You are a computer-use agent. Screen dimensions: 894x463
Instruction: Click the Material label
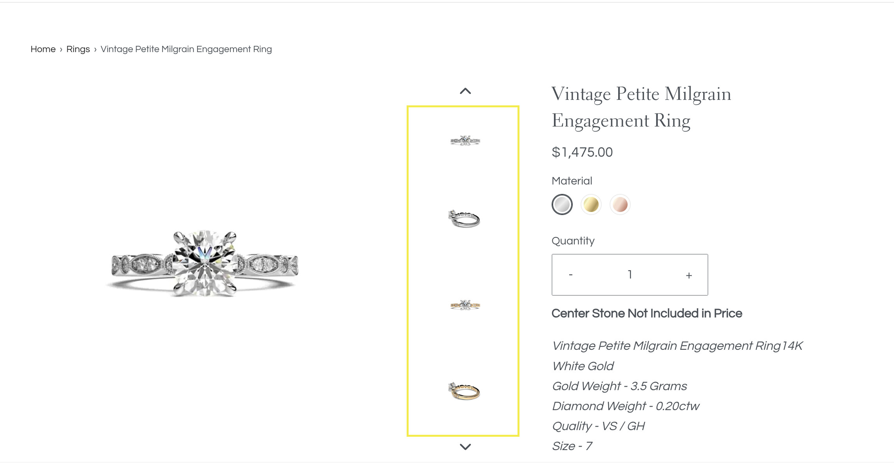[572, 181]
